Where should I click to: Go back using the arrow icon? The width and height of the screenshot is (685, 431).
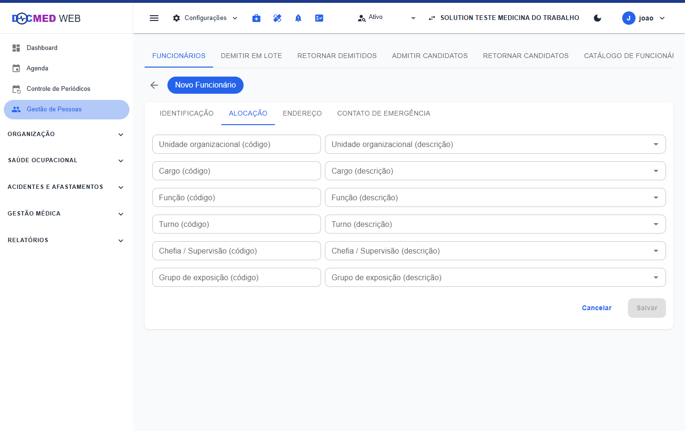154,85
